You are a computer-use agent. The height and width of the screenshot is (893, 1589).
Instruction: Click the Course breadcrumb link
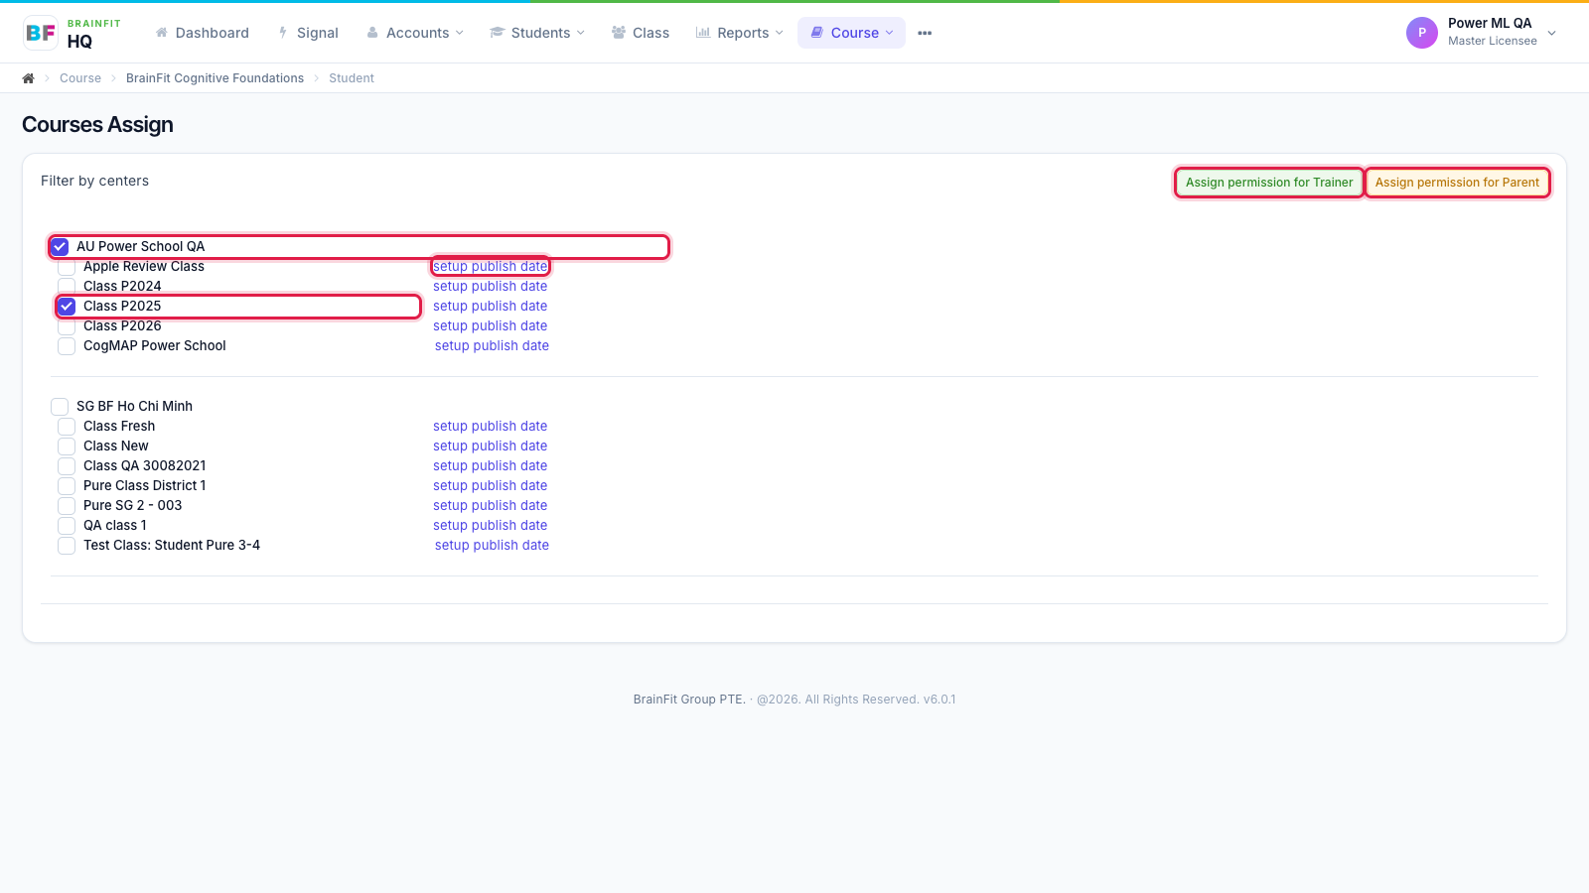[x=80, y=78]
